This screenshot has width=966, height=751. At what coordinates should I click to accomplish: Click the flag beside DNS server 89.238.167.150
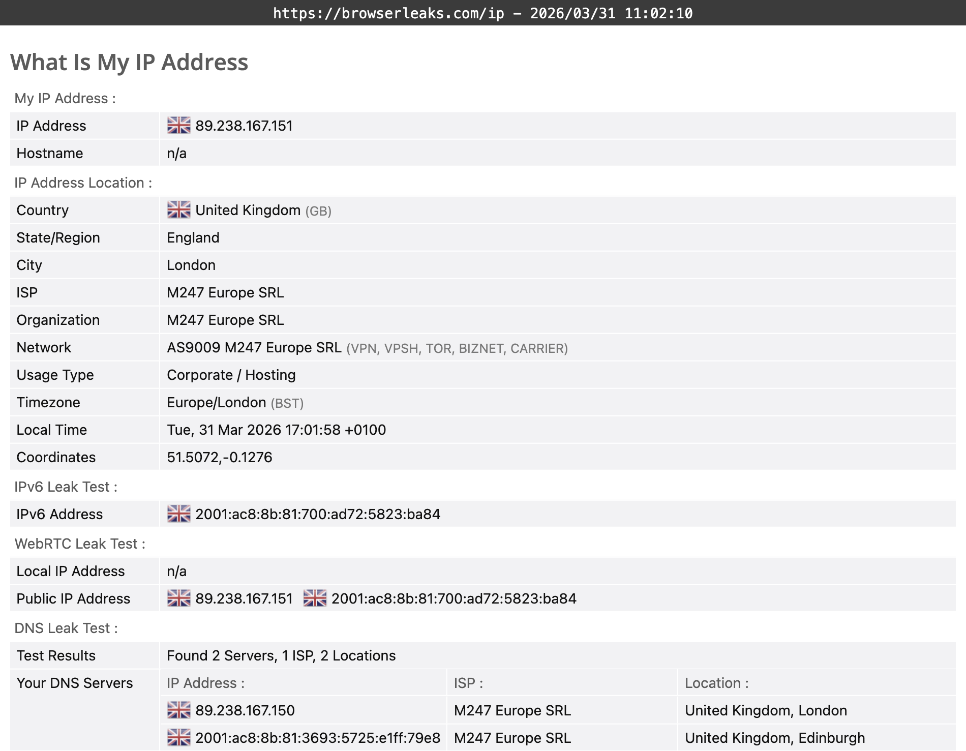(x=178, y=710)
